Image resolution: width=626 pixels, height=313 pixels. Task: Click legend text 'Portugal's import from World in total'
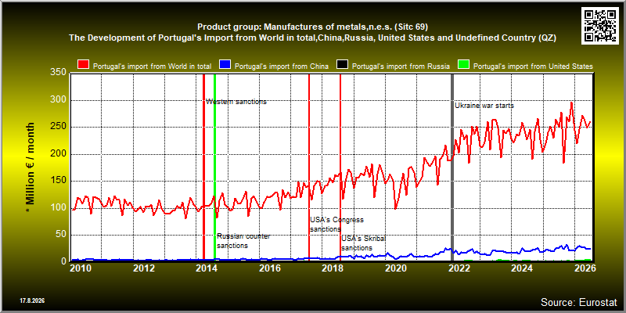point(152,67)
